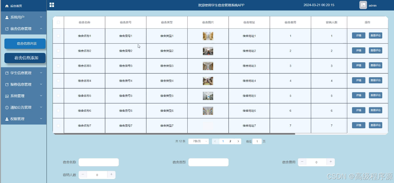Expand the 学生信息管理 sidebar menu
The height and width of the screenshot is (183, 394).
coord(23,73)
